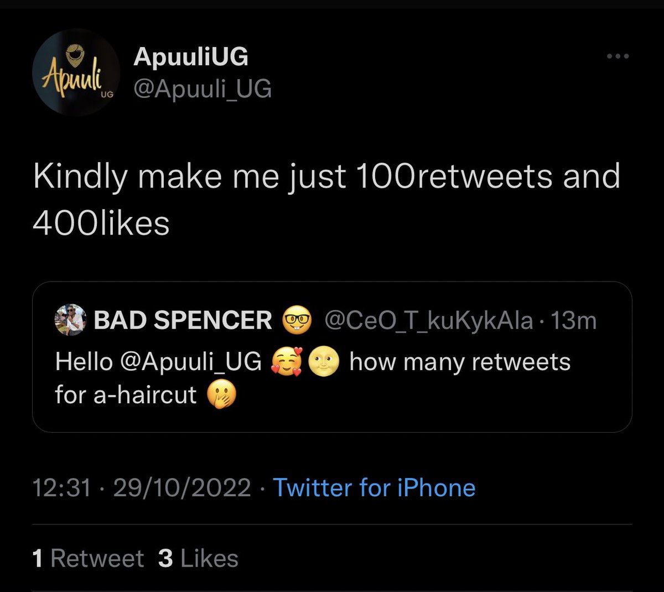Open the ApuuliUG display name
664x592 pixels.
coord(191,56)
